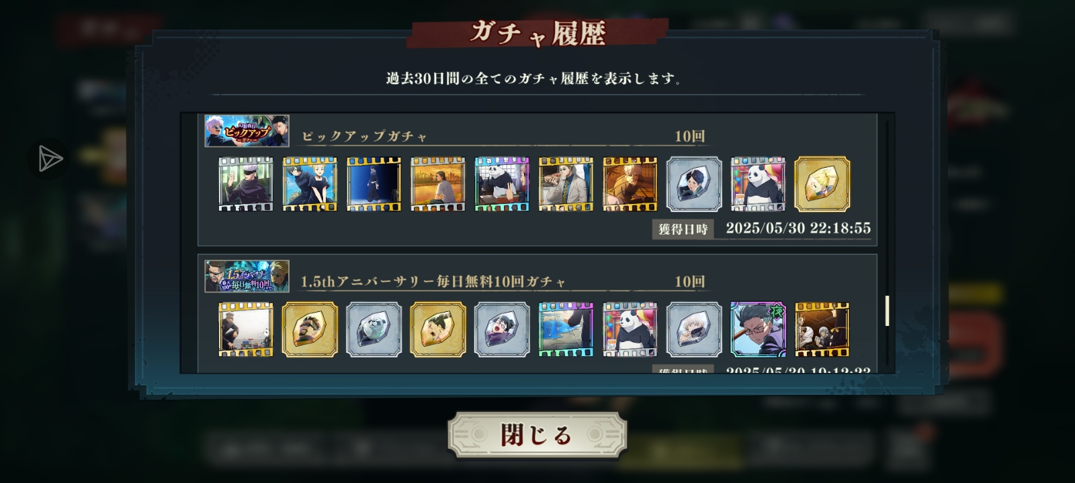Tap the paper-plane share icon on left edge
Image resolution: width=1075 pixels, height=483 pixels.
49,159
